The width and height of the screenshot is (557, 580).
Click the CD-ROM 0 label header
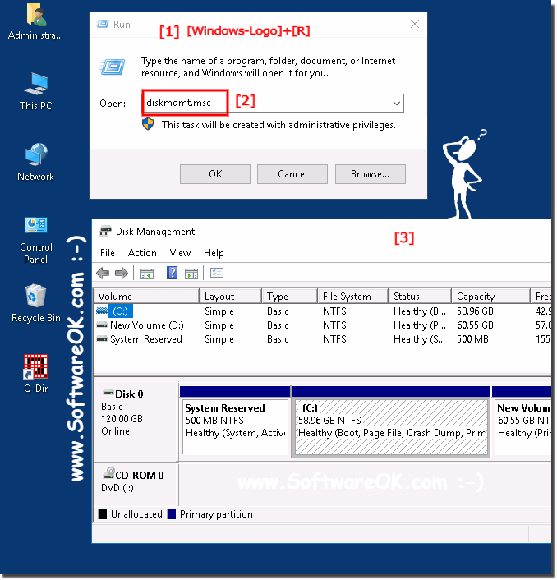(x=139, y=475)
